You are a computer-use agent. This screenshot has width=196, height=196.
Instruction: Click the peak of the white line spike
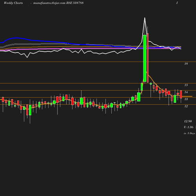tap(145, 18)
